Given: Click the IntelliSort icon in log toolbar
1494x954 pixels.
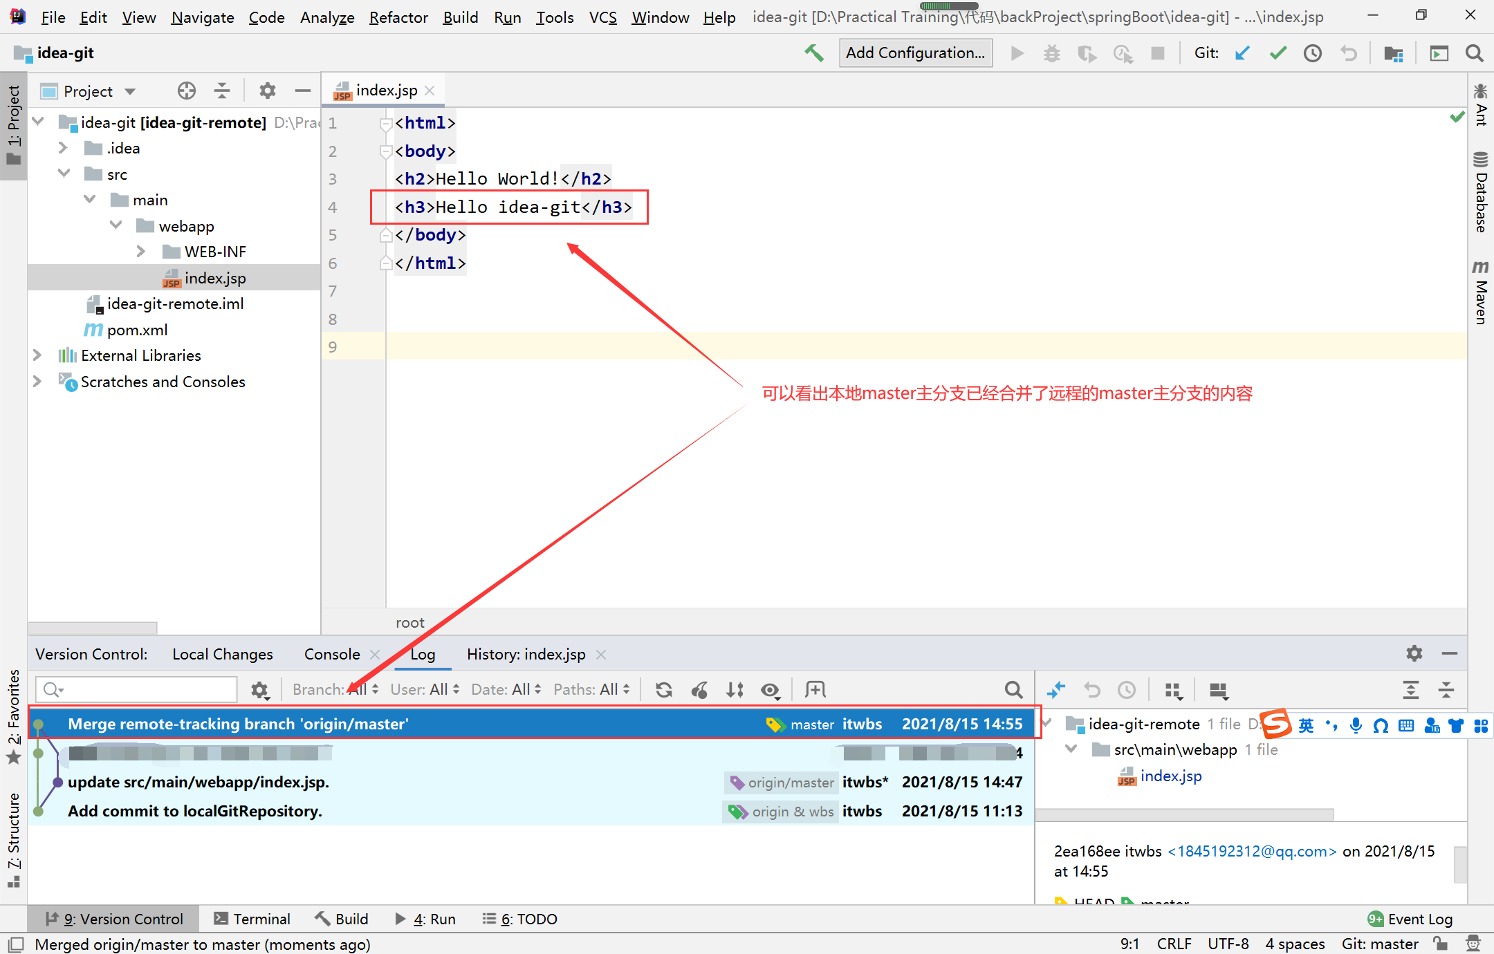Looking at the screenshot, I should (735, 689).
